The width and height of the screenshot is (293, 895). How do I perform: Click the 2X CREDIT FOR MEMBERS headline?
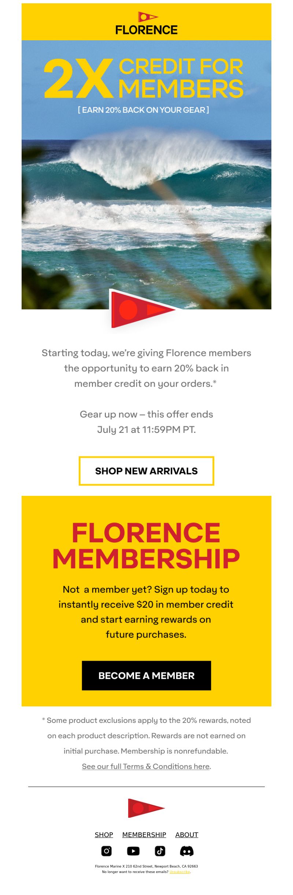(x=144, y=78)
